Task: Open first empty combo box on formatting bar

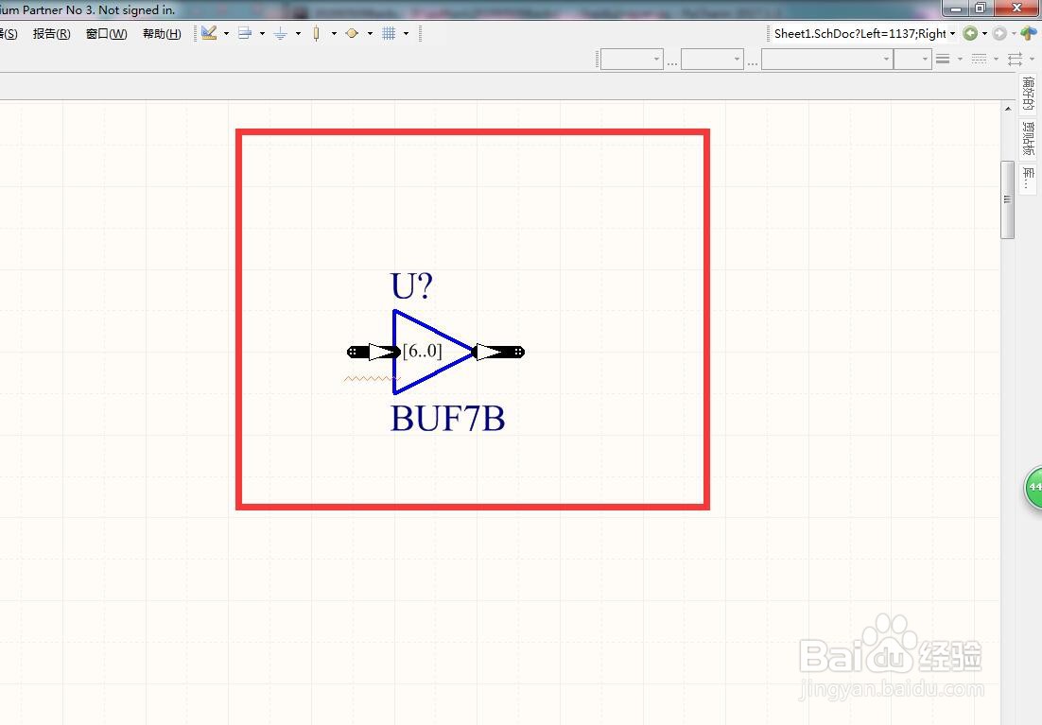Action: pyautogui.click(x=632, y=60)
